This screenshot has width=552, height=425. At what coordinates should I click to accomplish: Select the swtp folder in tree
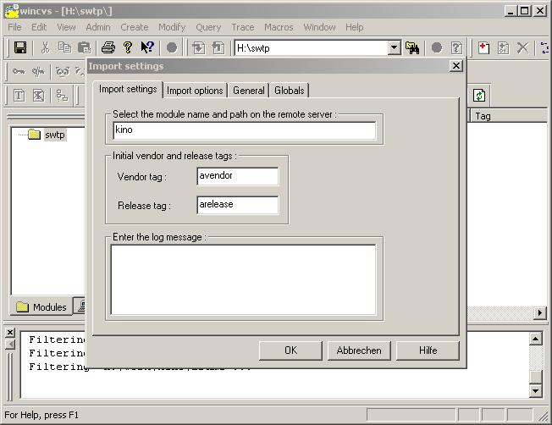(54, 135)
